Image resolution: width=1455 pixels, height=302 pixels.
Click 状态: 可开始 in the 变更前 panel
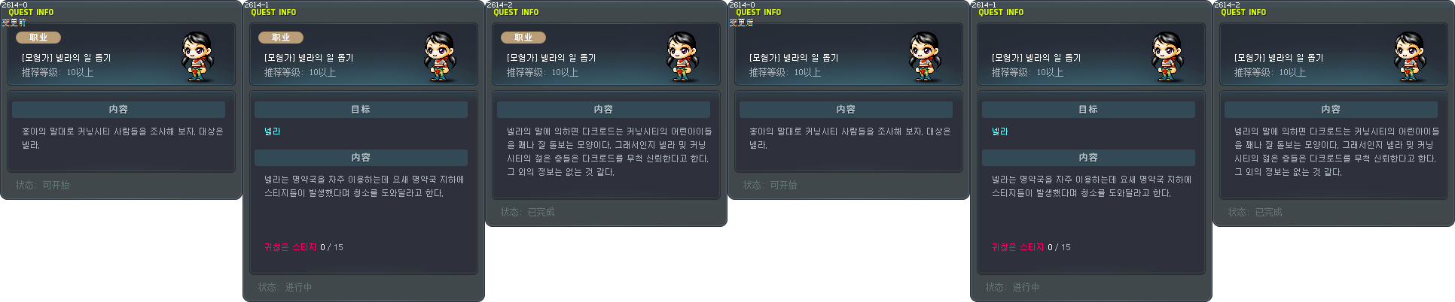43,185
